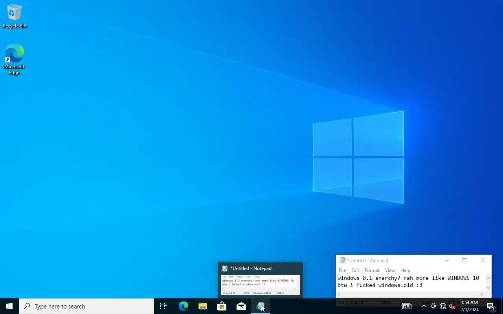
Task: Open the Action Center notifications icon
Action: (x=490, y=306)
